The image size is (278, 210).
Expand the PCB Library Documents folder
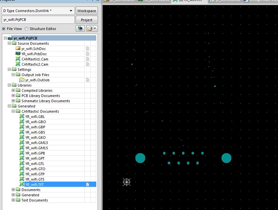13,95
